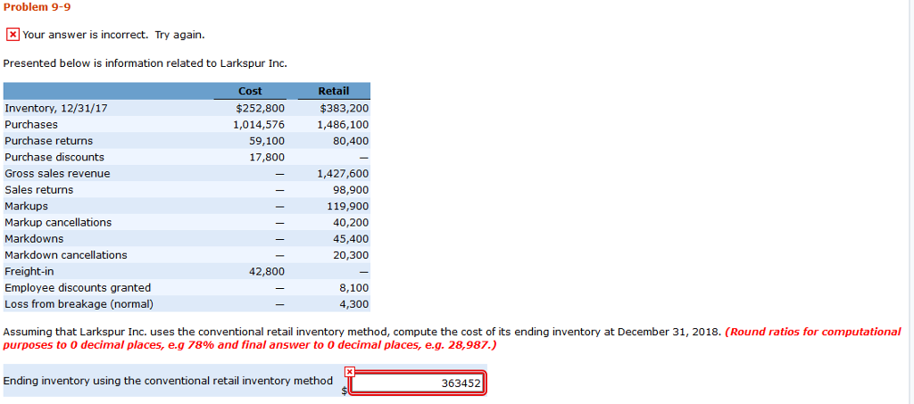Click markdown cancellations value 20,300
The height and width of the screenshot is (404, 914).
coord(352,255)
